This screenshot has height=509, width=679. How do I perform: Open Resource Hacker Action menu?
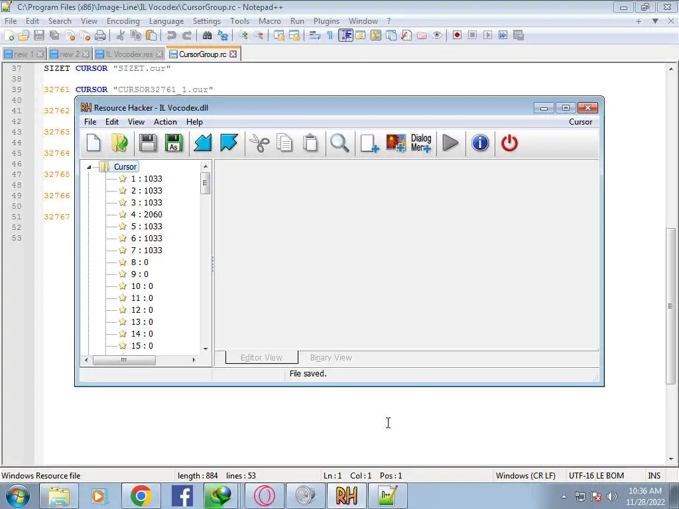pos(165,122)
